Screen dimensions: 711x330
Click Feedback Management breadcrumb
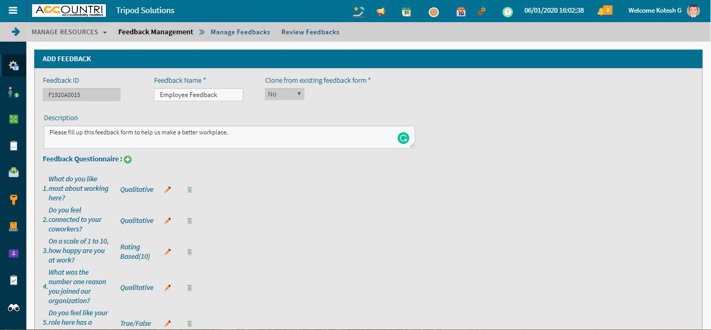coord(155,32)
